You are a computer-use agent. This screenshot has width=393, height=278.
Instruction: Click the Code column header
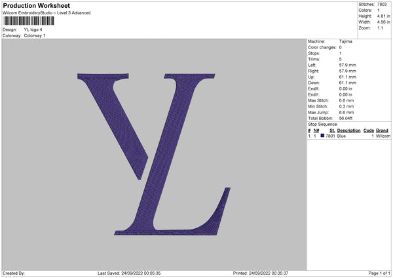point(369,130)
